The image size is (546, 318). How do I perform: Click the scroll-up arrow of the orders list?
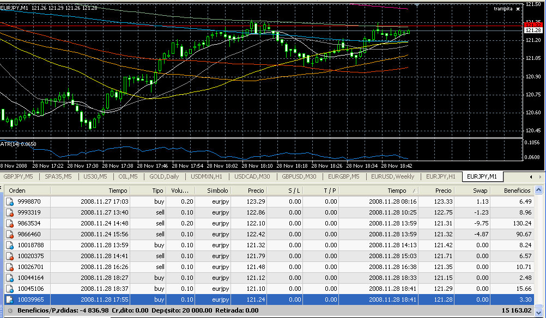click(539, 190)
